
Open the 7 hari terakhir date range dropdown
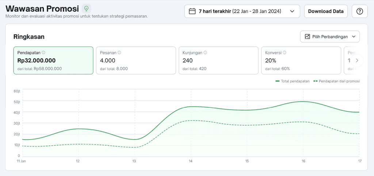[x=242, y=11]
